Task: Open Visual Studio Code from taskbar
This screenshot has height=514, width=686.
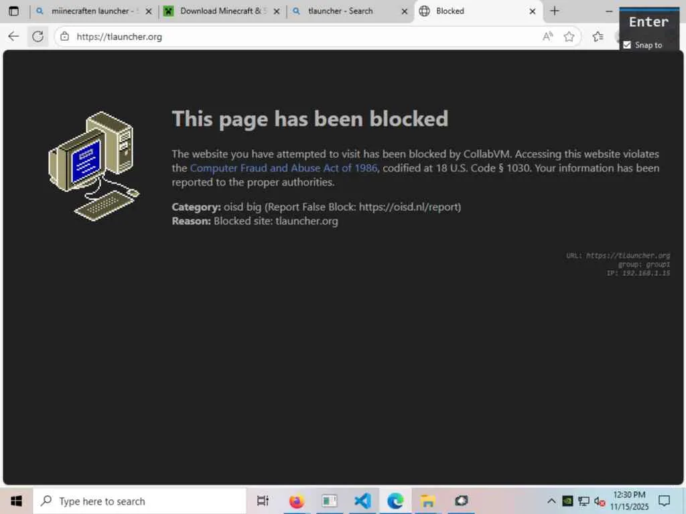Action: coord(362,501)
